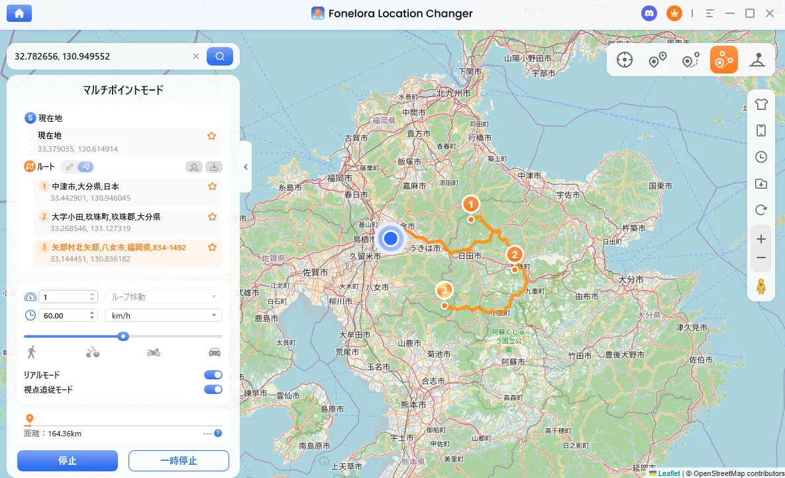
Task: Reset location with the refresh icon
Action: pos(761,211)
